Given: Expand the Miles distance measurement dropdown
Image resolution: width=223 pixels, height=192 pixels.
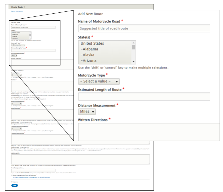Looking at the screenshot, I should tap(87, 112).
